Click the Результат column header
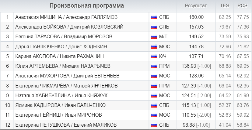252x130 pixels. (x=196, y=6)
